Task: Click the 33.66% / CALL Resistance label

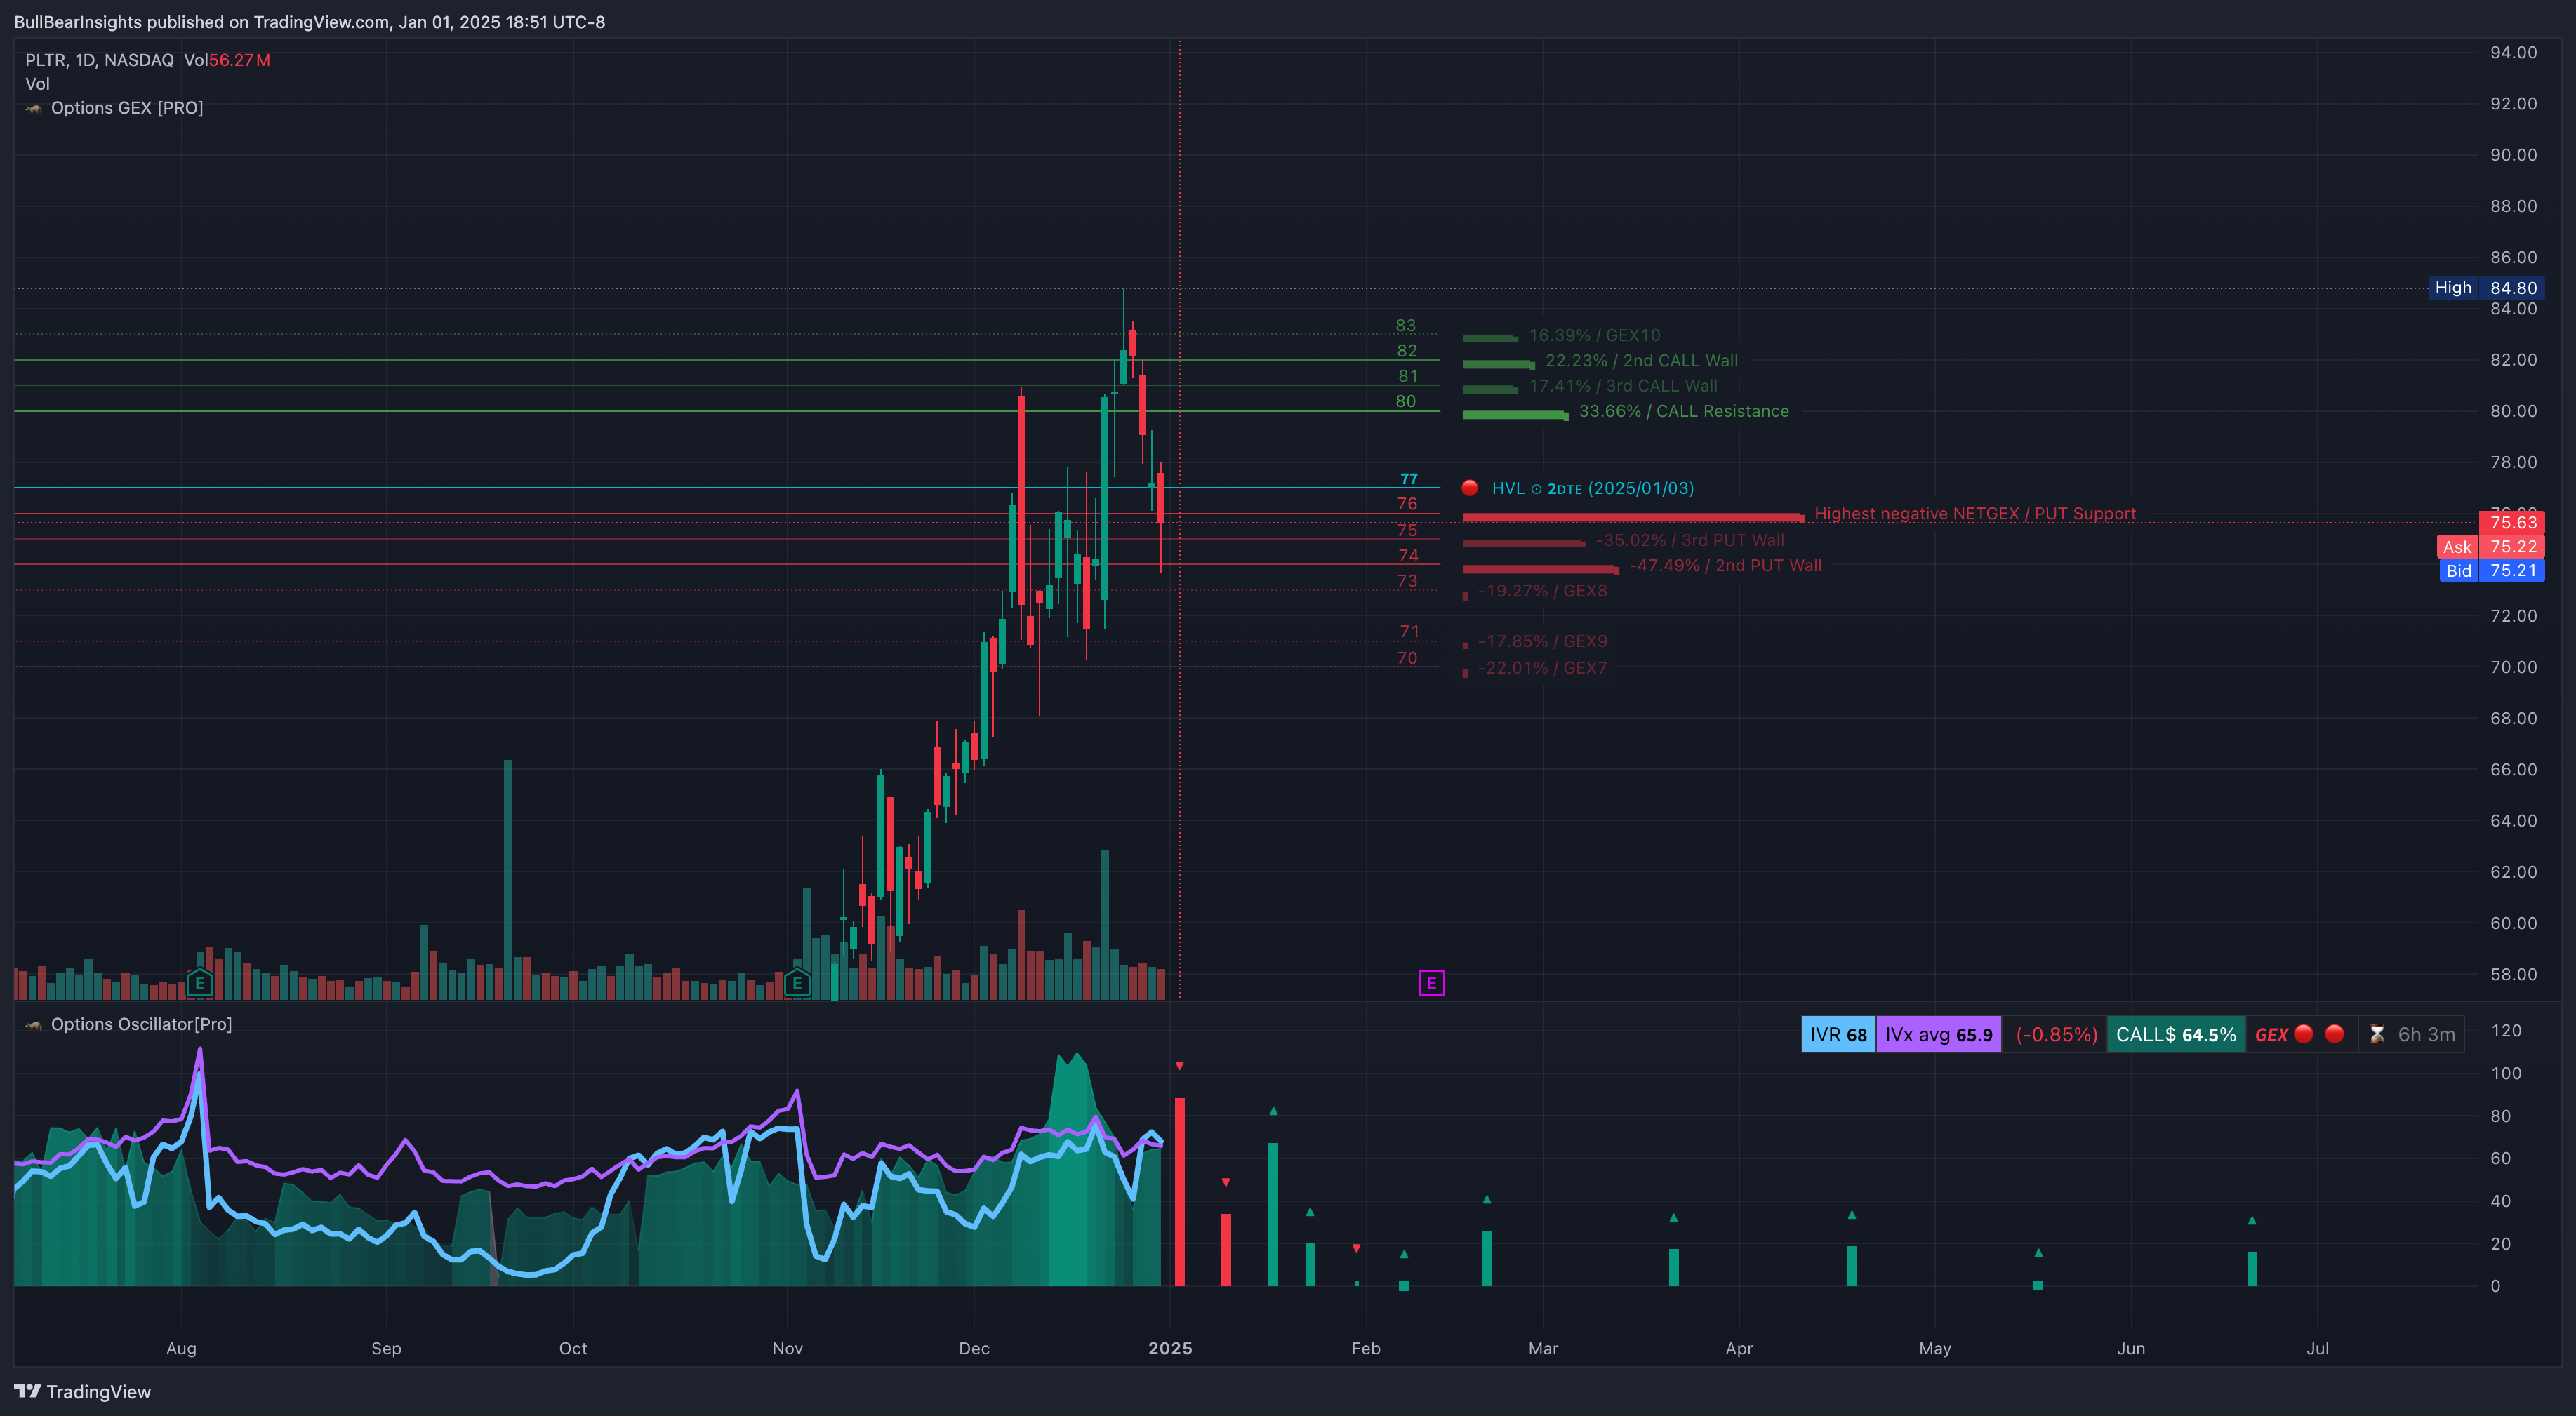Action: pyautogui.click(x=1683, y=411)
